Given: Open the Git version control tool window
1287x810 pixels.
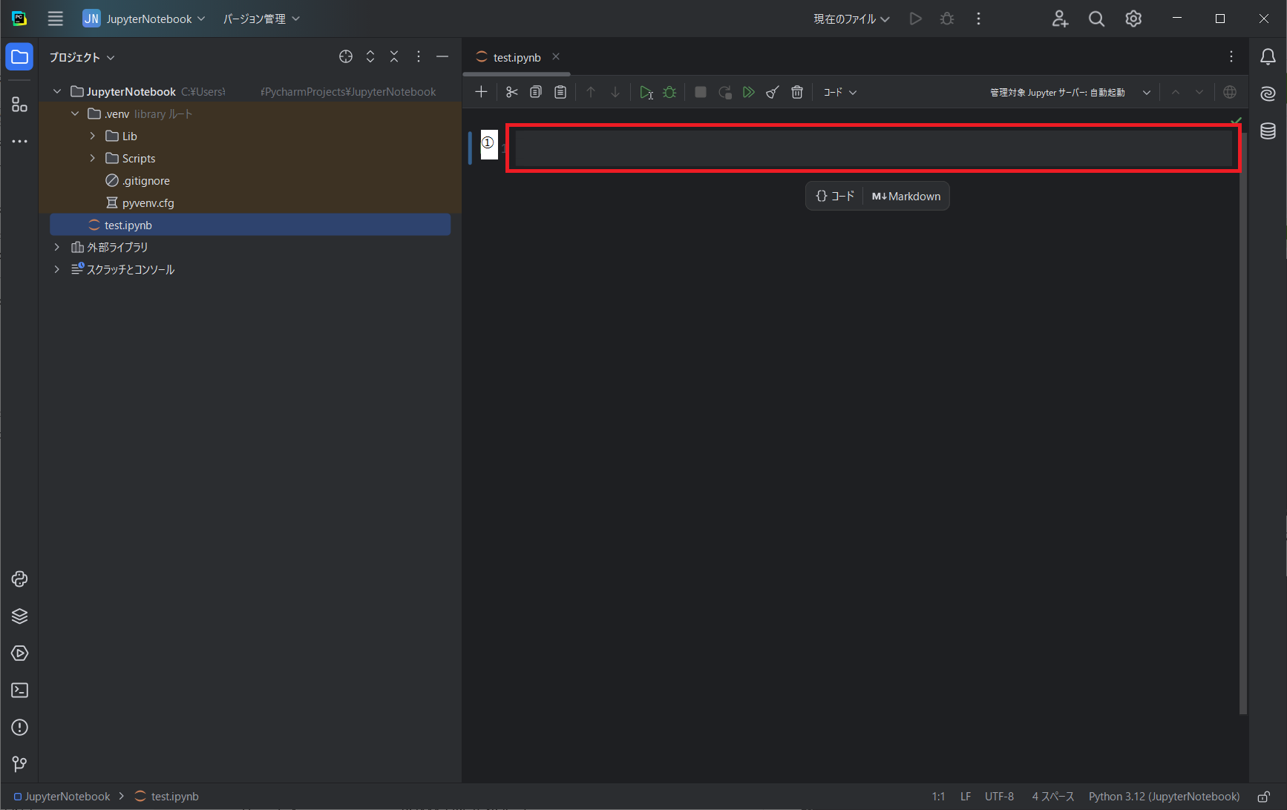Looking at the screenshot, I should pos(19,764).
